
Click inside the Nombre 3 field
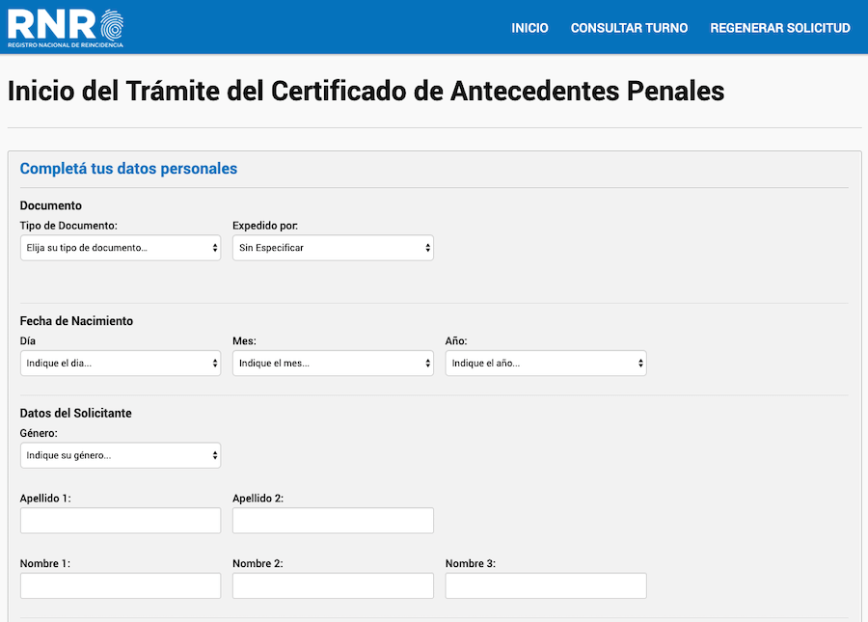click(x=545, y=584)
